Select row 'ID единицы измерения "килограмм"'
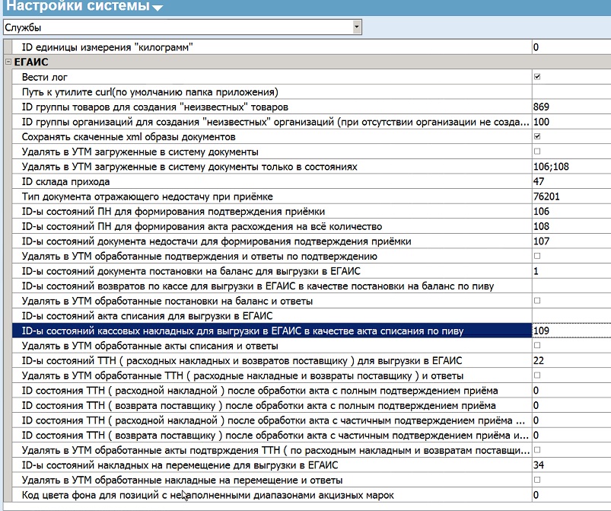This screenshot has height=511, width=611. [272, 47]
